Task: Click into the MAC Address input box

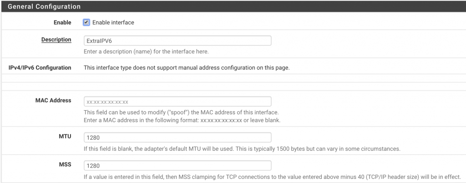Action: click(x=177, y=102)
